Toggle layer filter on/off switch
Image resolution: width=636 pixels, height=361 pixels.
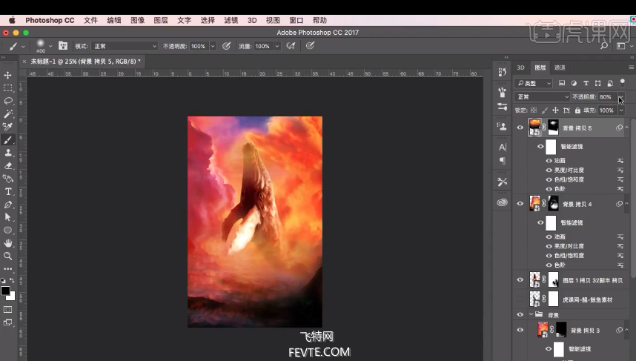pyautogui.click(x=623, y=83)
